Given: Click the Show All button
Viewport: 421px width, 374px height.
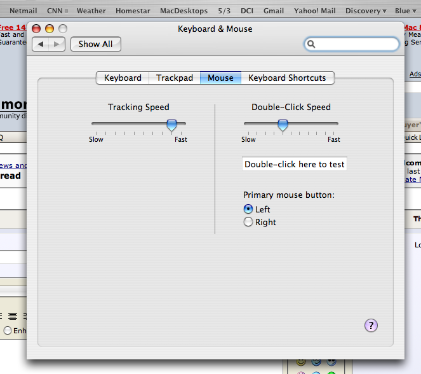Looking at the screenshot, I should (x=96, y=44).
